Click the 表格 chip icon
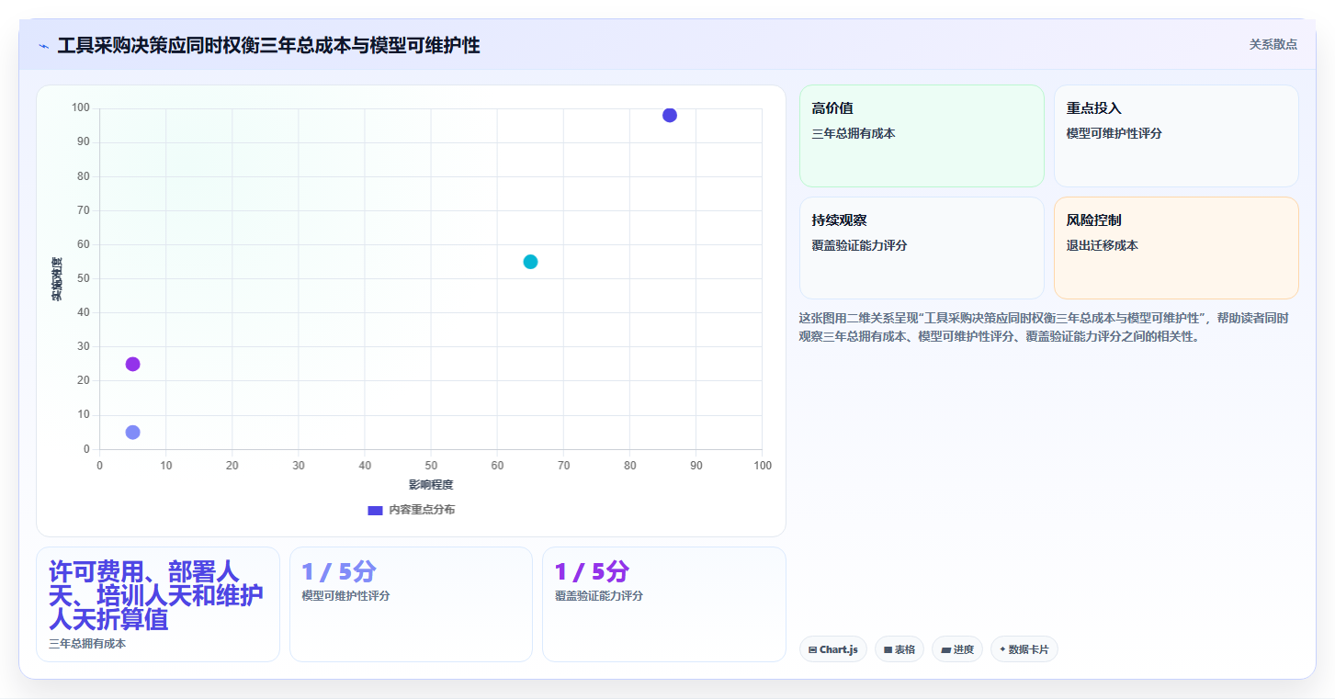 (x=888, y=649)
